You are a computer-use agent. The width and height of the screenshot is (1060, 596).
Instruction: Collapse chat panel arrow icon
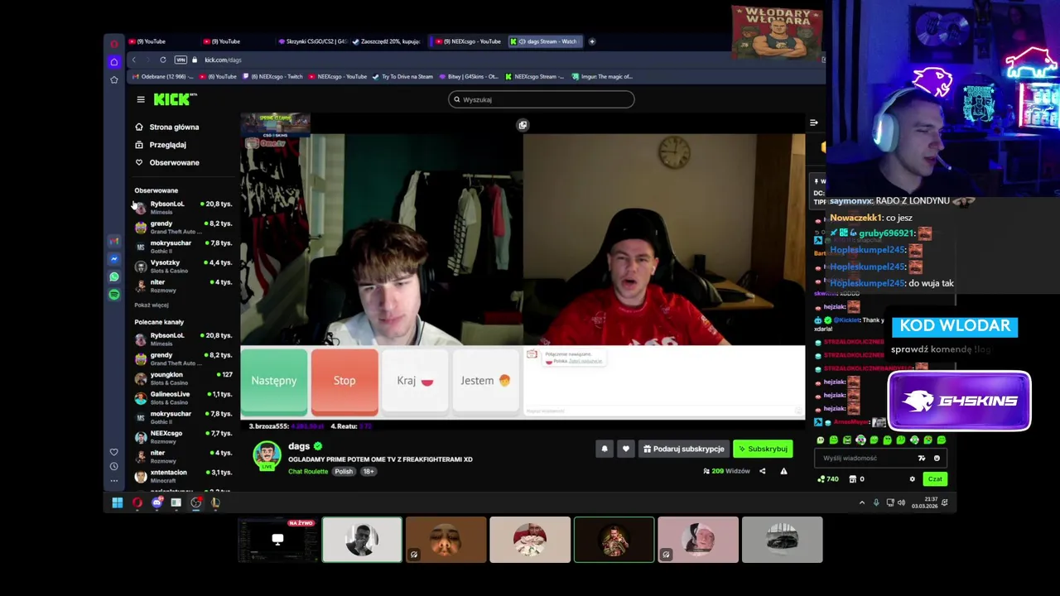814,123
